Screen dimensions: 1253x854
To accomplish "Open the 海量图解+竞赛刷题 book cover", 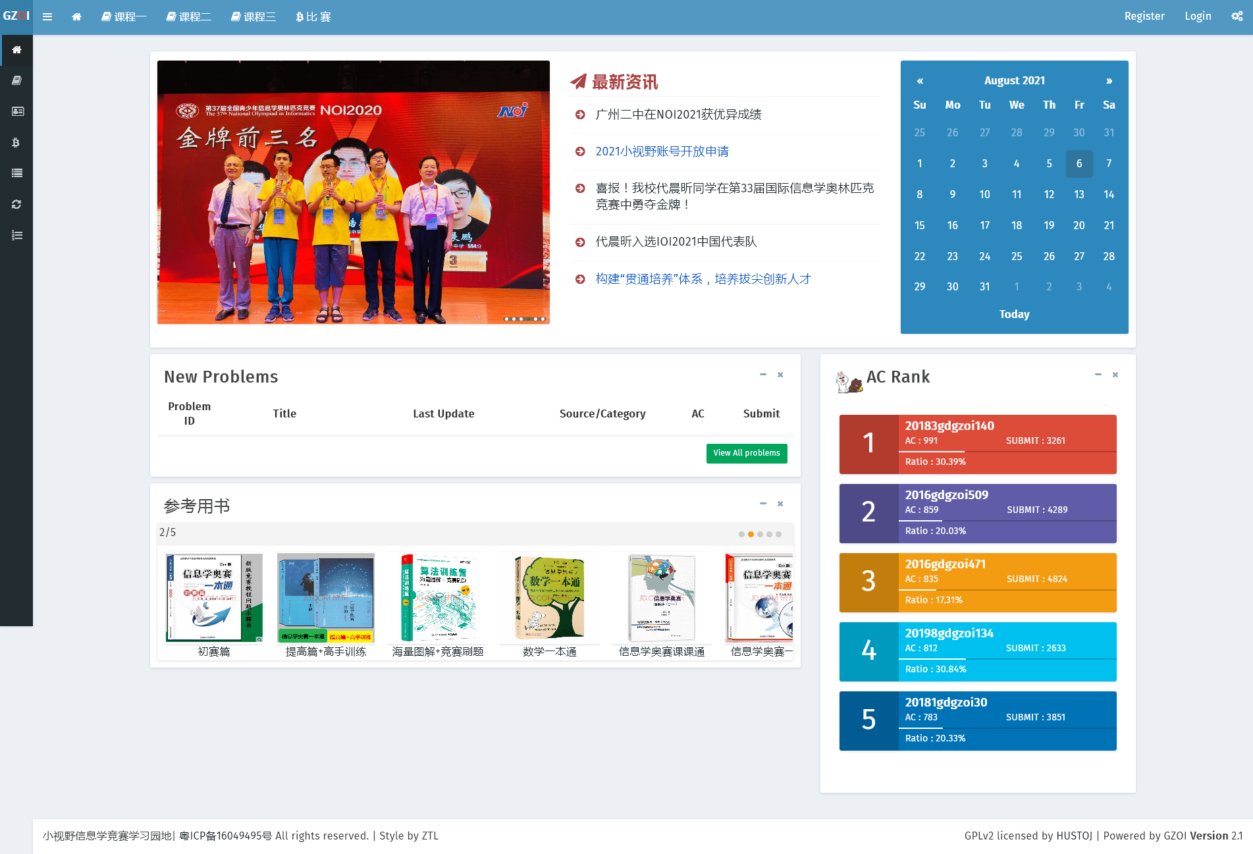I will (x=438, y=598).
